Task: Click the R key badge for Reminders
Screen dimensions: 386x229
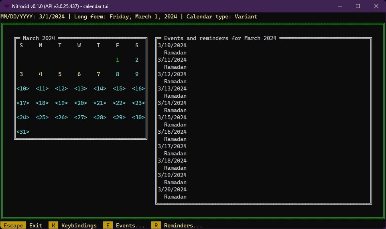Action: [x=156, y=225]
